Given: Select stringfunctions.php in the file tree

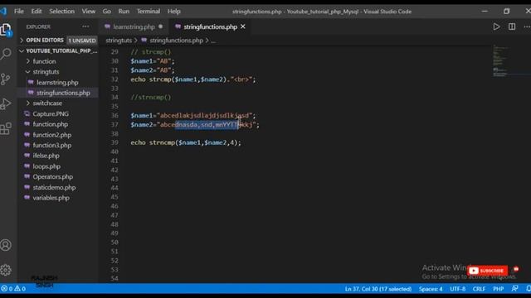Looking at the screenshot, I should coord(63,93).
